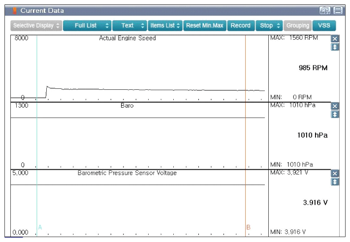Click the 3.916 V current value
This screenshot has height=242, width=350.
(315, 203)
